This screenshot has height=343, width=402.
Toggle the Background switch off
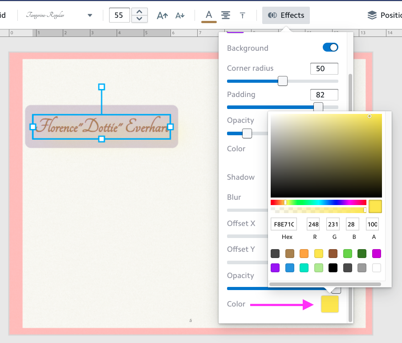point(330,48)
